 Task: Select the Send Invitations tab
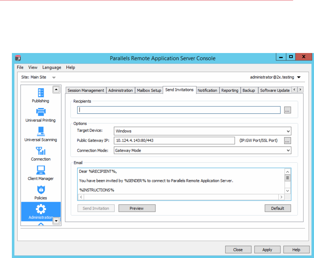click(179, 90)
